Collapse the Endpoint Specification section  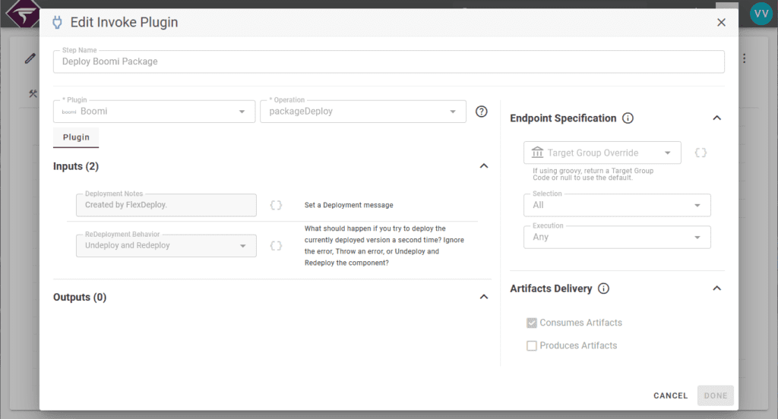point(717,118)
